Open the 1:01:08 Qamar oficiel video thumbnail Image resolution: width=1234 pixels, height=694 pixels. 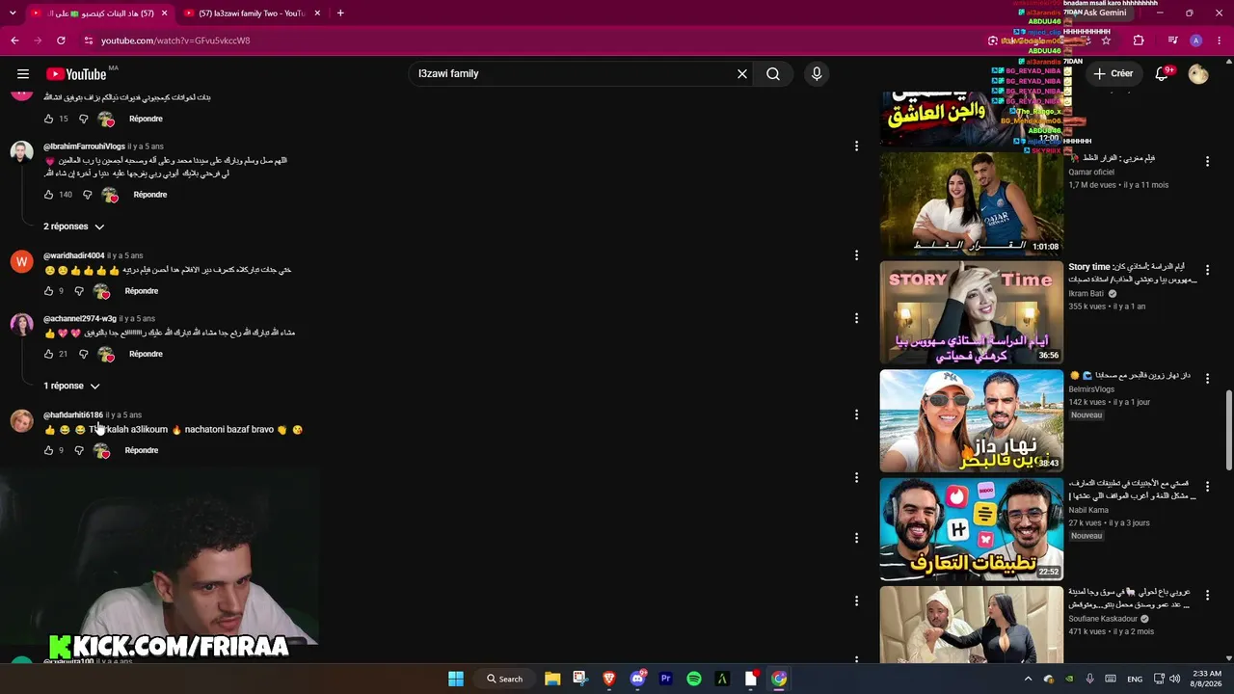tap(972, 204)
